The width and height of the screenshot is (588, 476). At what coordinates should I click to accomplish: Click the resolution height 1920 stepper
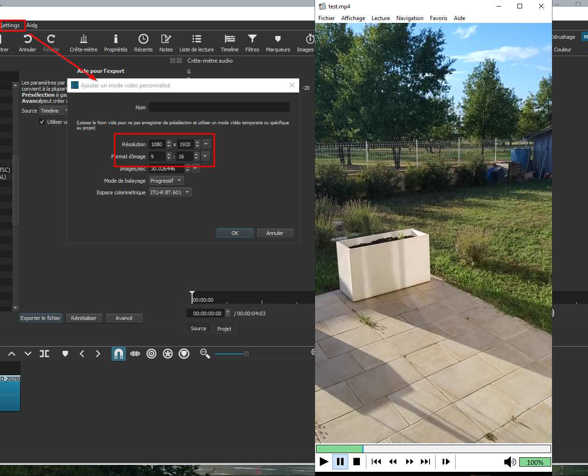click(x=197, y=144)
